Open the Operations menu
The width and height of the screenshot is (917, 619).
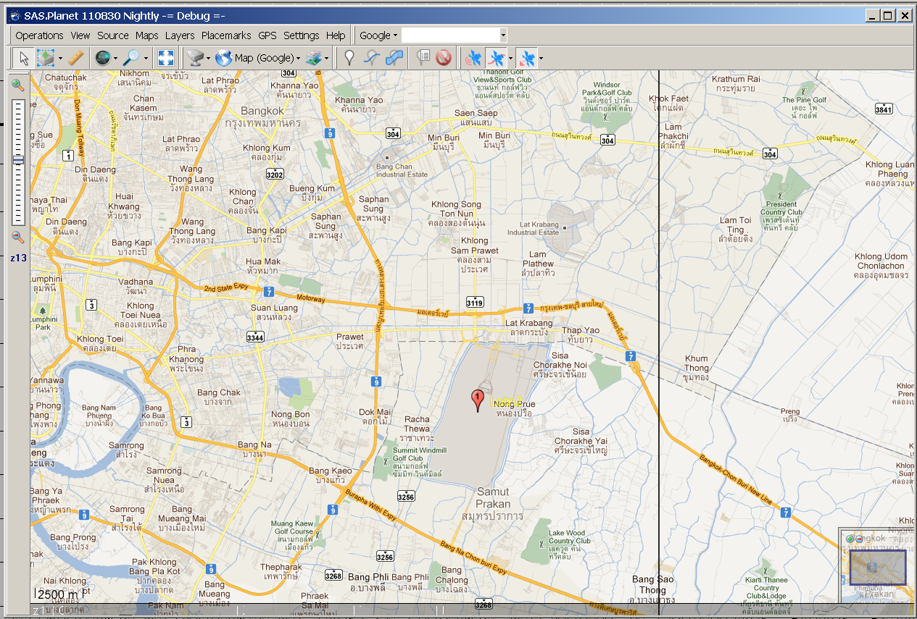[x=39, y=35]
